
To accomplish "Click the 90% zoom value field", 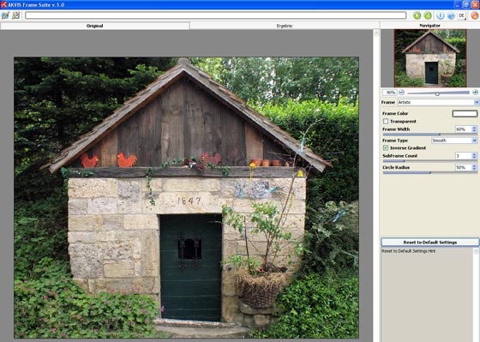I will (389, 93).
